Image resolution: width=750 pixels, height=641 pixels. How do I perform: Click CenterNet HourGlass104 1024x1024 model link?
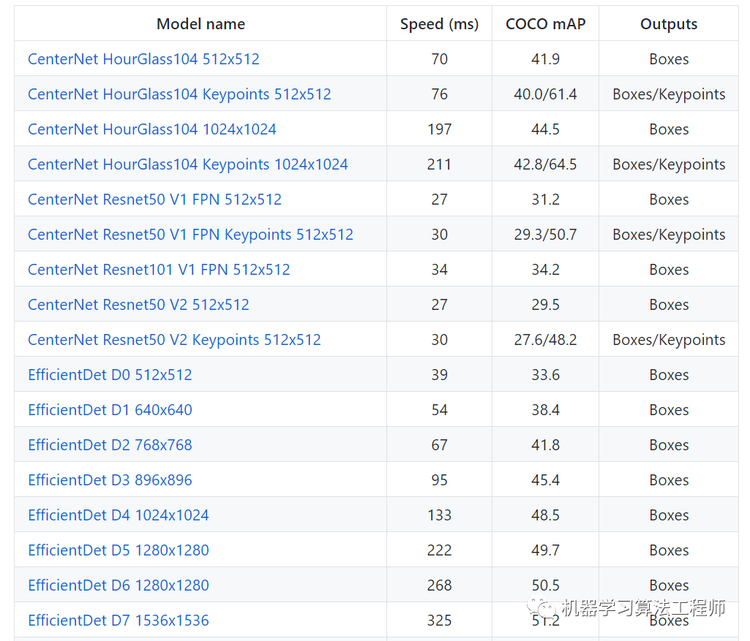[152, 129]
